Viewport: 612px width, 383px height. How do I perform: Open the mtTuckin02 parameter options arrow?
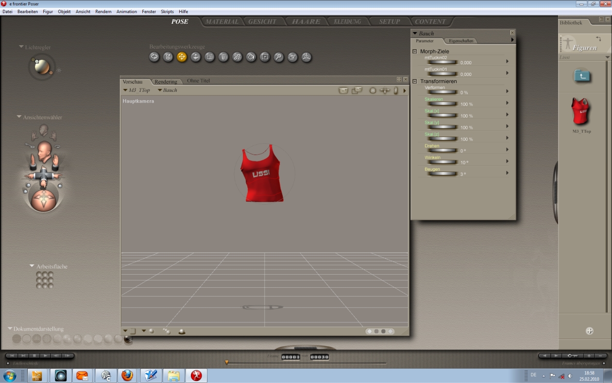coord(507,61)
